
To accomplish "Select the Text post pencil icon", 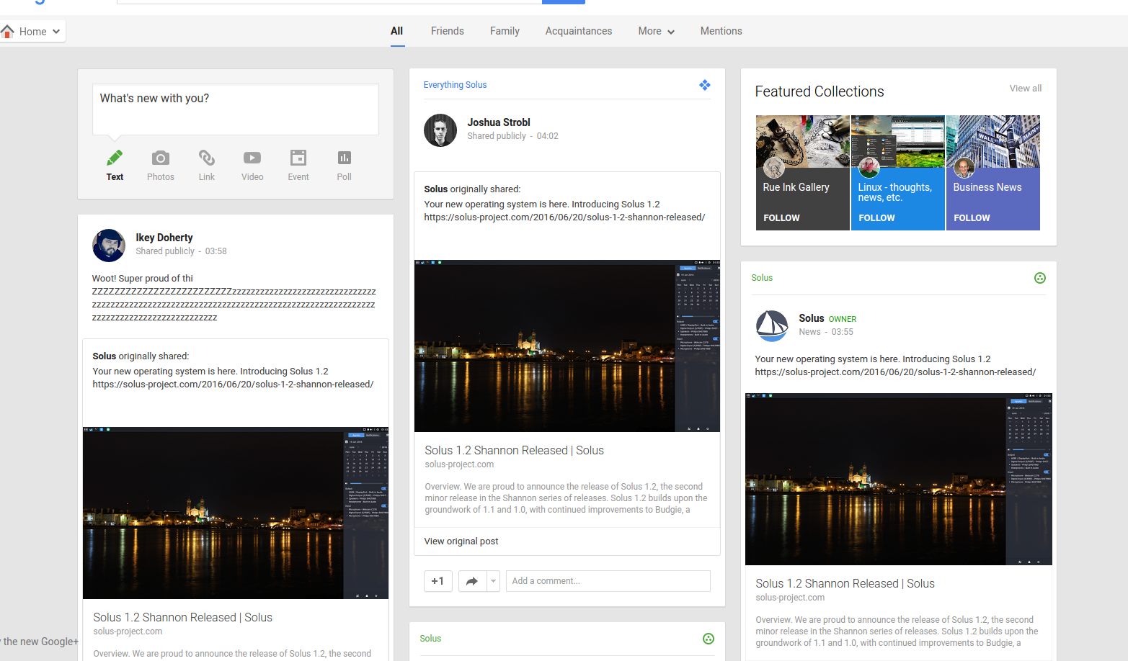I will click(x=115, y=158).
